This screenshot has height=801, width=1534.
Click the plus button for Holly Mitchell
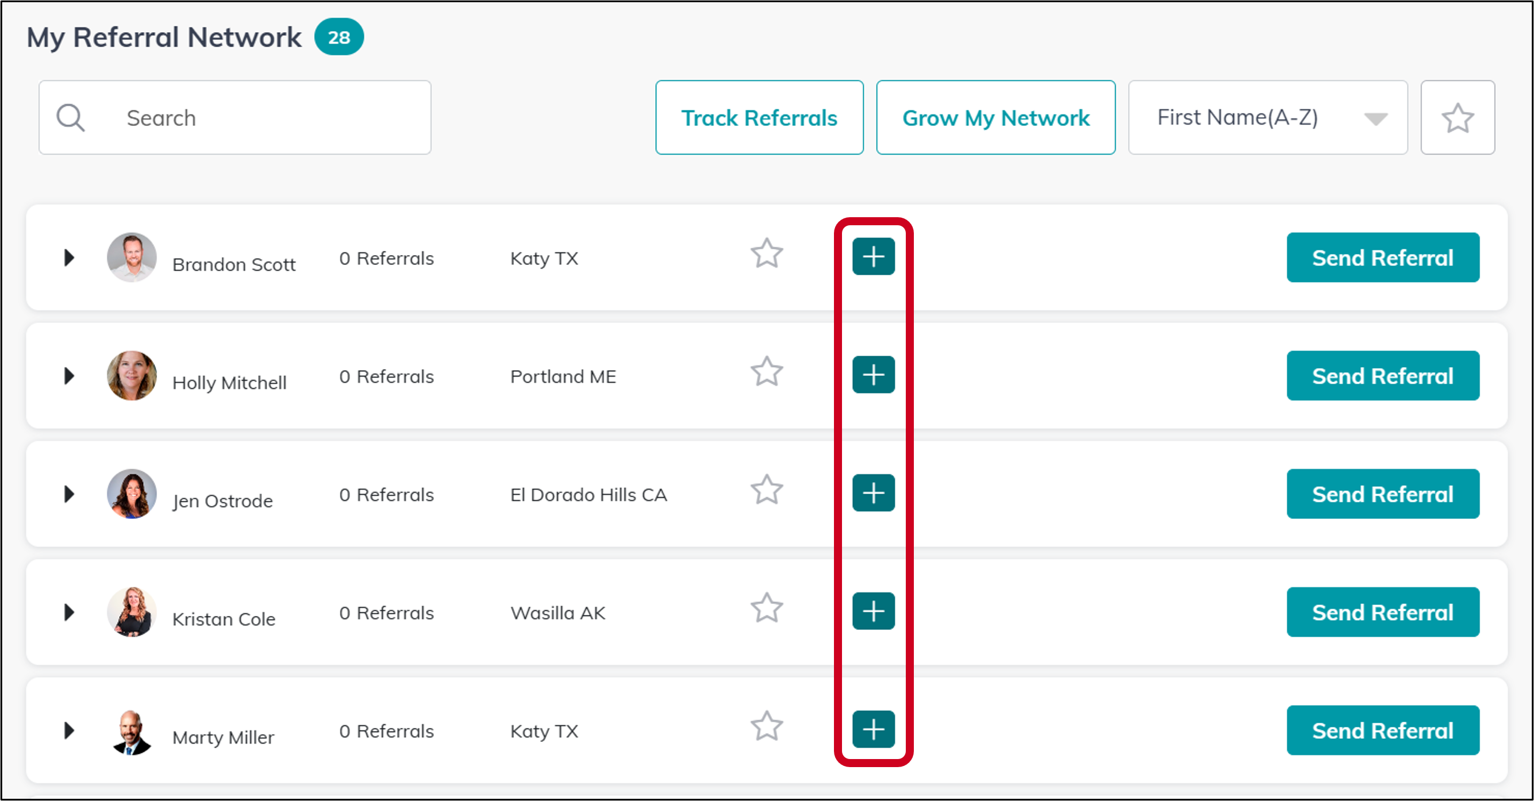[873, 375]
